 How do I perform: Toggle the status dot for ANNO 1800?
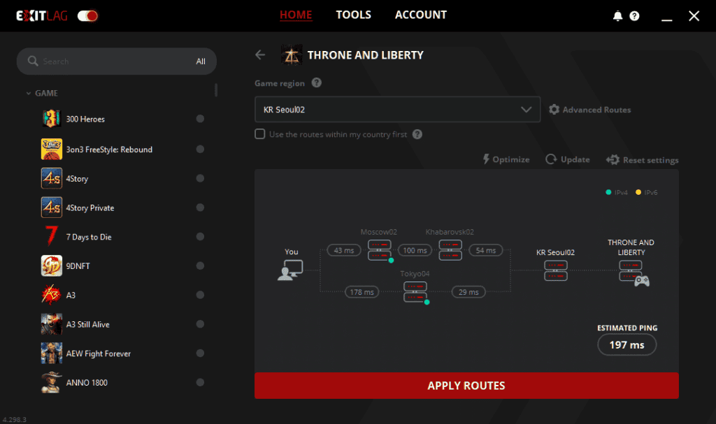click(200, 383)
